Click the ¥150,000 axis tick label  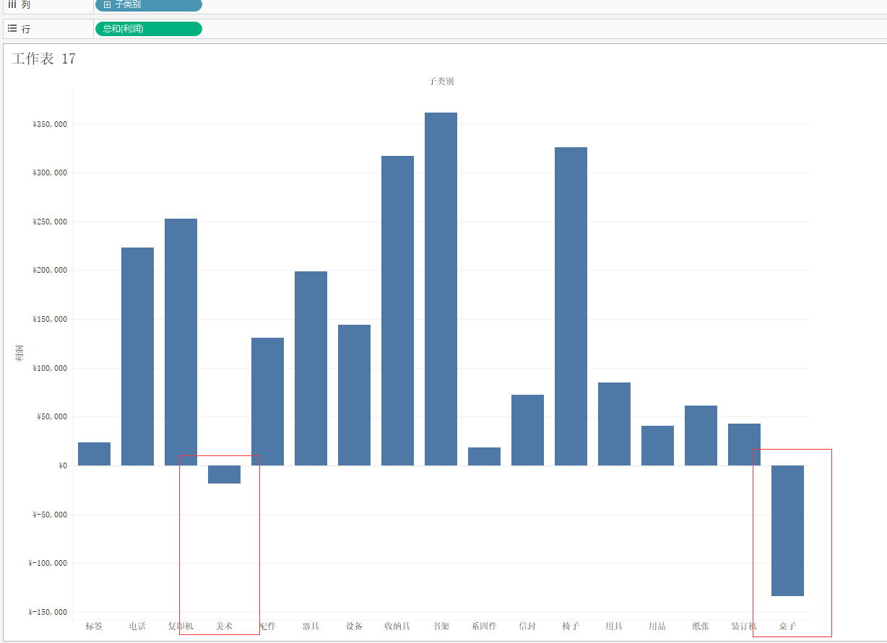click(50, 319)
